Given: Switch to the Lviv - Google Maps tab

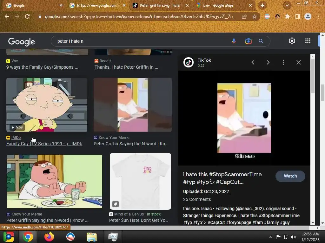Looking at the screenshot, I should click(x=223, y=6).
